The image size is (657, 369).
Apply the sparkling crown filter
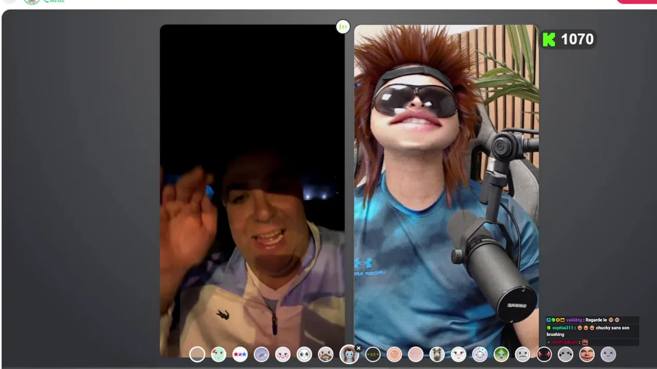tap(261, 354)
